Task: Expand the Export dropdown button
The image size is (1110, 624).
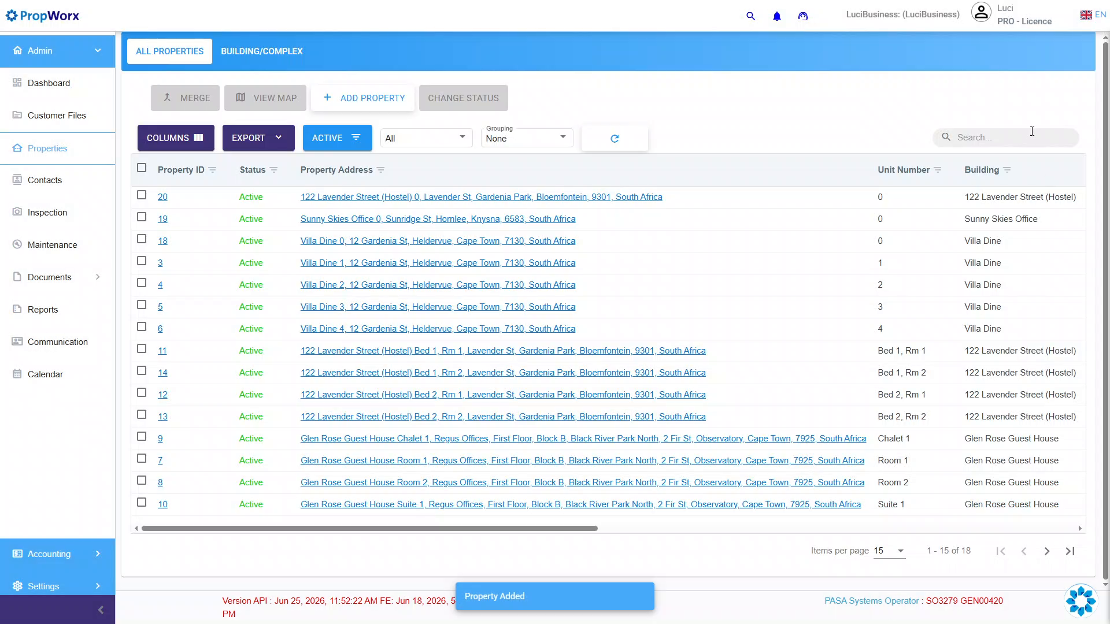Action: tap(258, 138)
